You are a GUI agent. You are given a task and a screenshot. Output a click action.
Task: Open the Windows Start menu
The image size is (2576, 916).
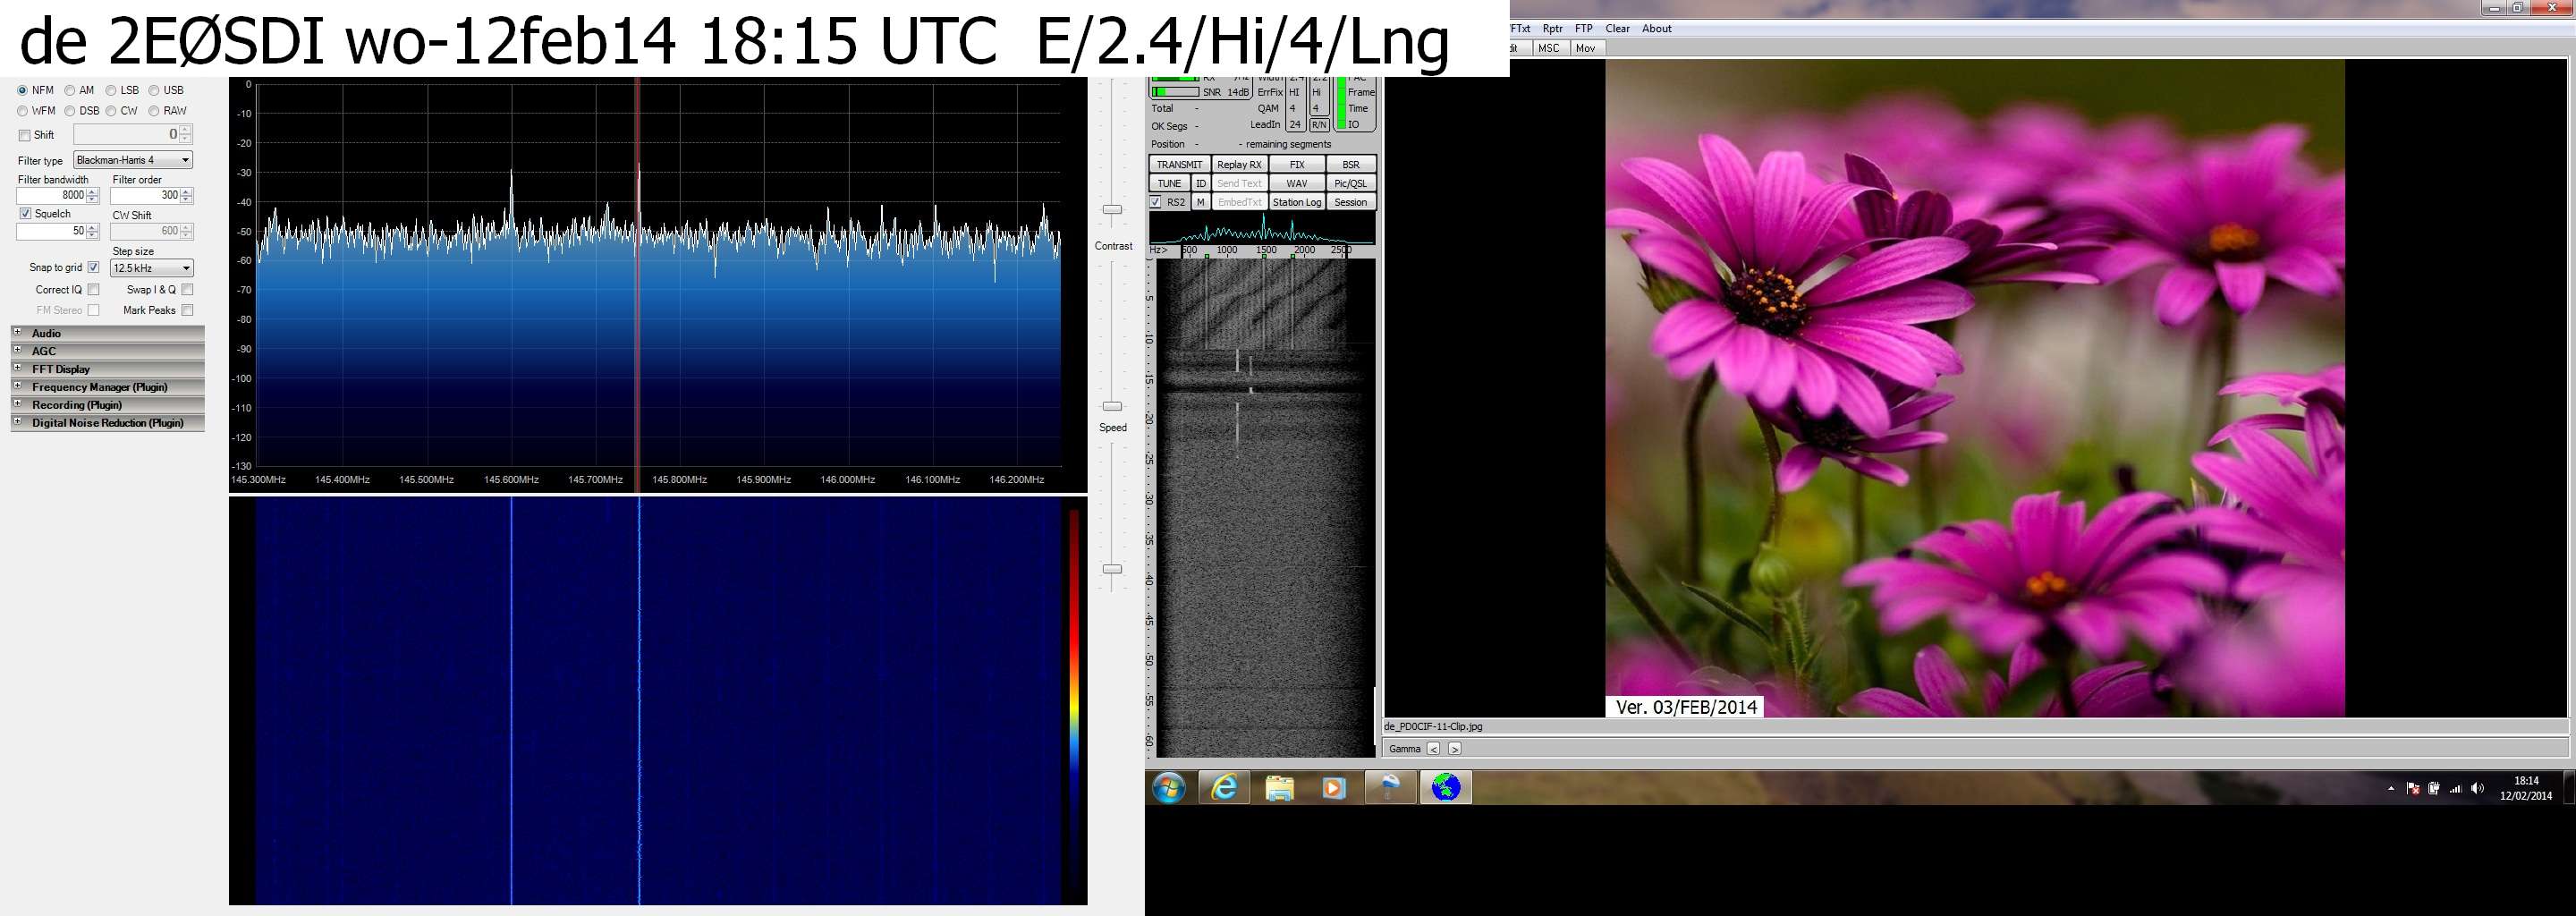click(1168, 788)
